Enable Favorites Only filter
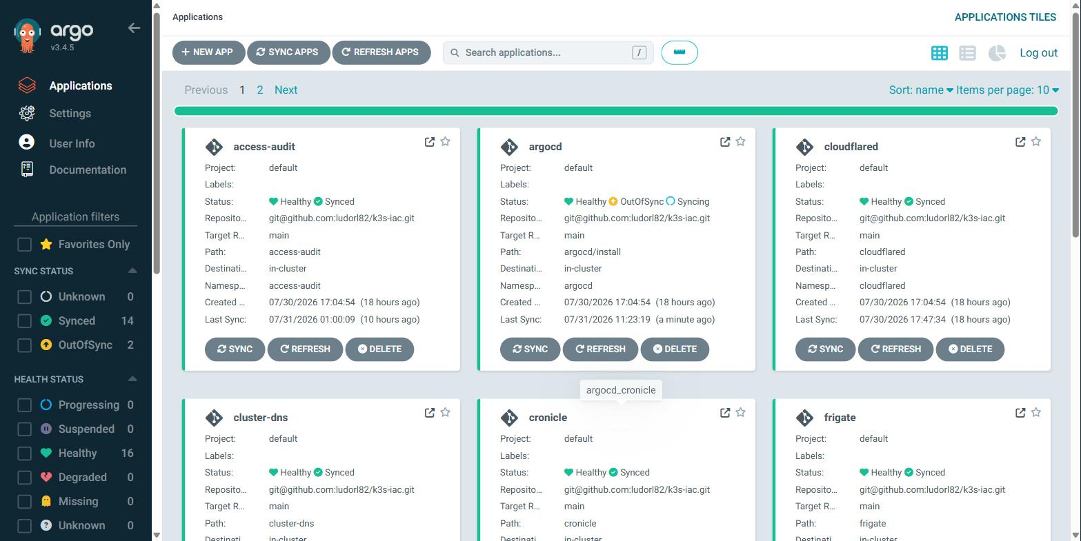Image resolution: width=1081 pixels, height=541 pixels. [25, 245]
